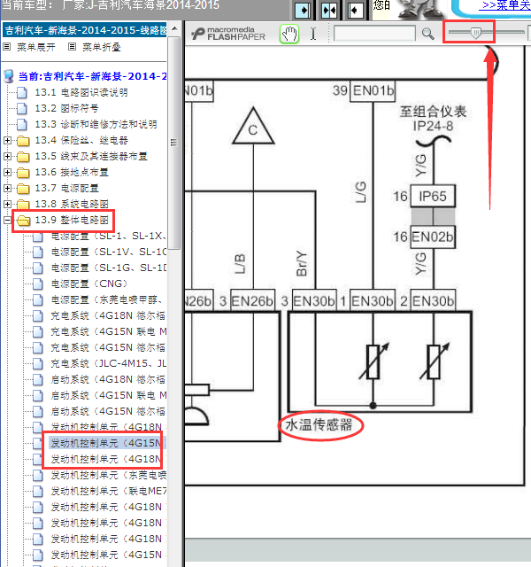This screenshot has height=567, width=531.
Task: Select the FlashPaper hand pan tool
Action: coord(289,35)
